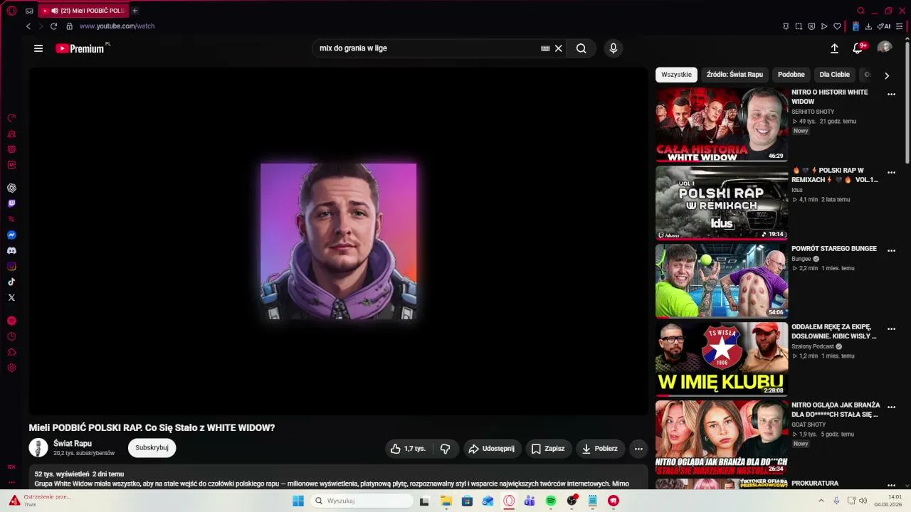The image size is (911, 512).
Task: Open the YouTube guide hamburger menu
Action: click(38, 48)
